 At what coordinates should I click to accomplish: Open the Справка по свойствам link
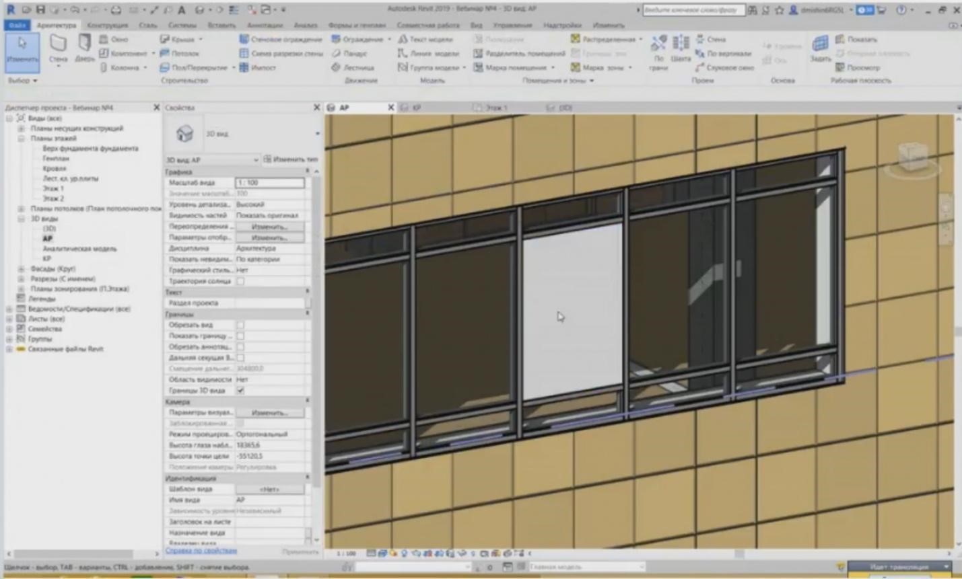[x=201, y=551]
